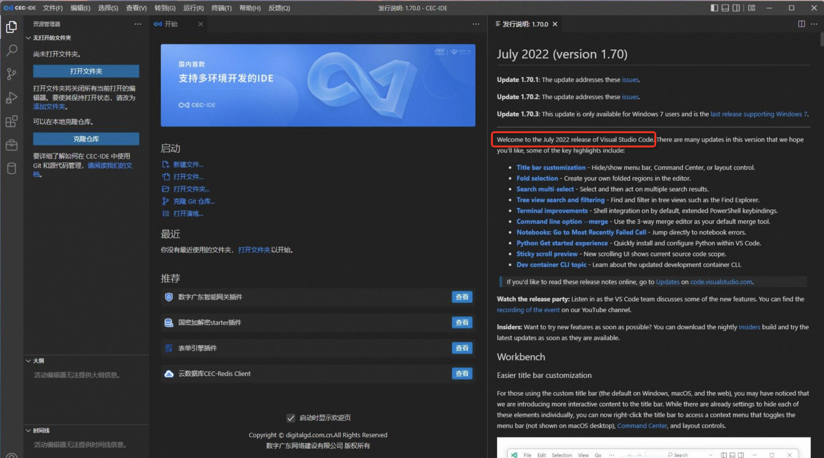Open the briefcase toolbox icon in activity bar

[12, 145]
